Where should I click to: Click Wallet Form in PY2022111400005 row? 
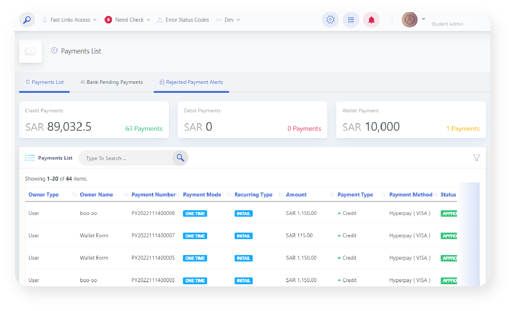click(x=94, y=258)
